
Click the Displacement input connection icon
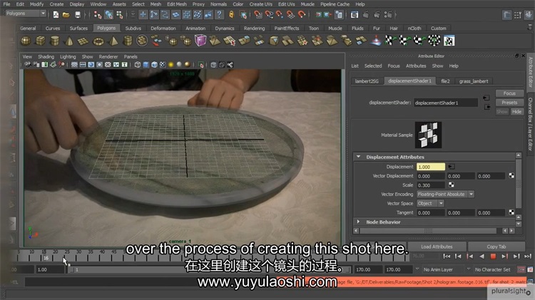coord(452,167)
